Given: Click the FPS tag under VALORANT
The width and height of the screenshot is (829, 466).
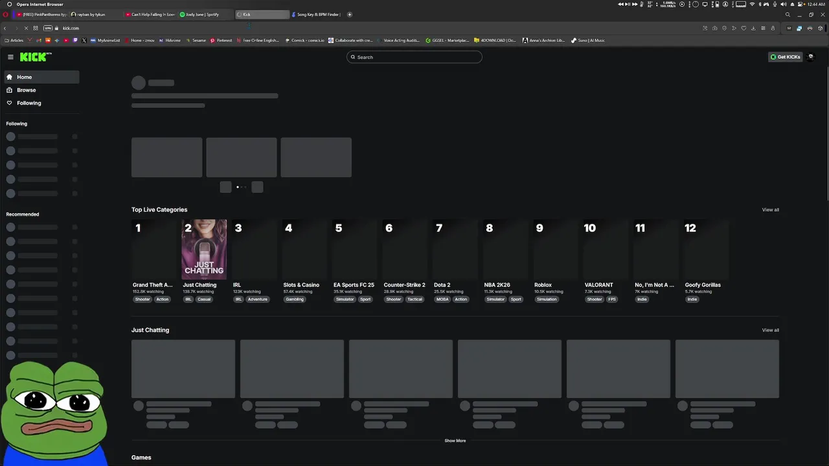Looking at the screenshot, I should (x=612, y=299).
